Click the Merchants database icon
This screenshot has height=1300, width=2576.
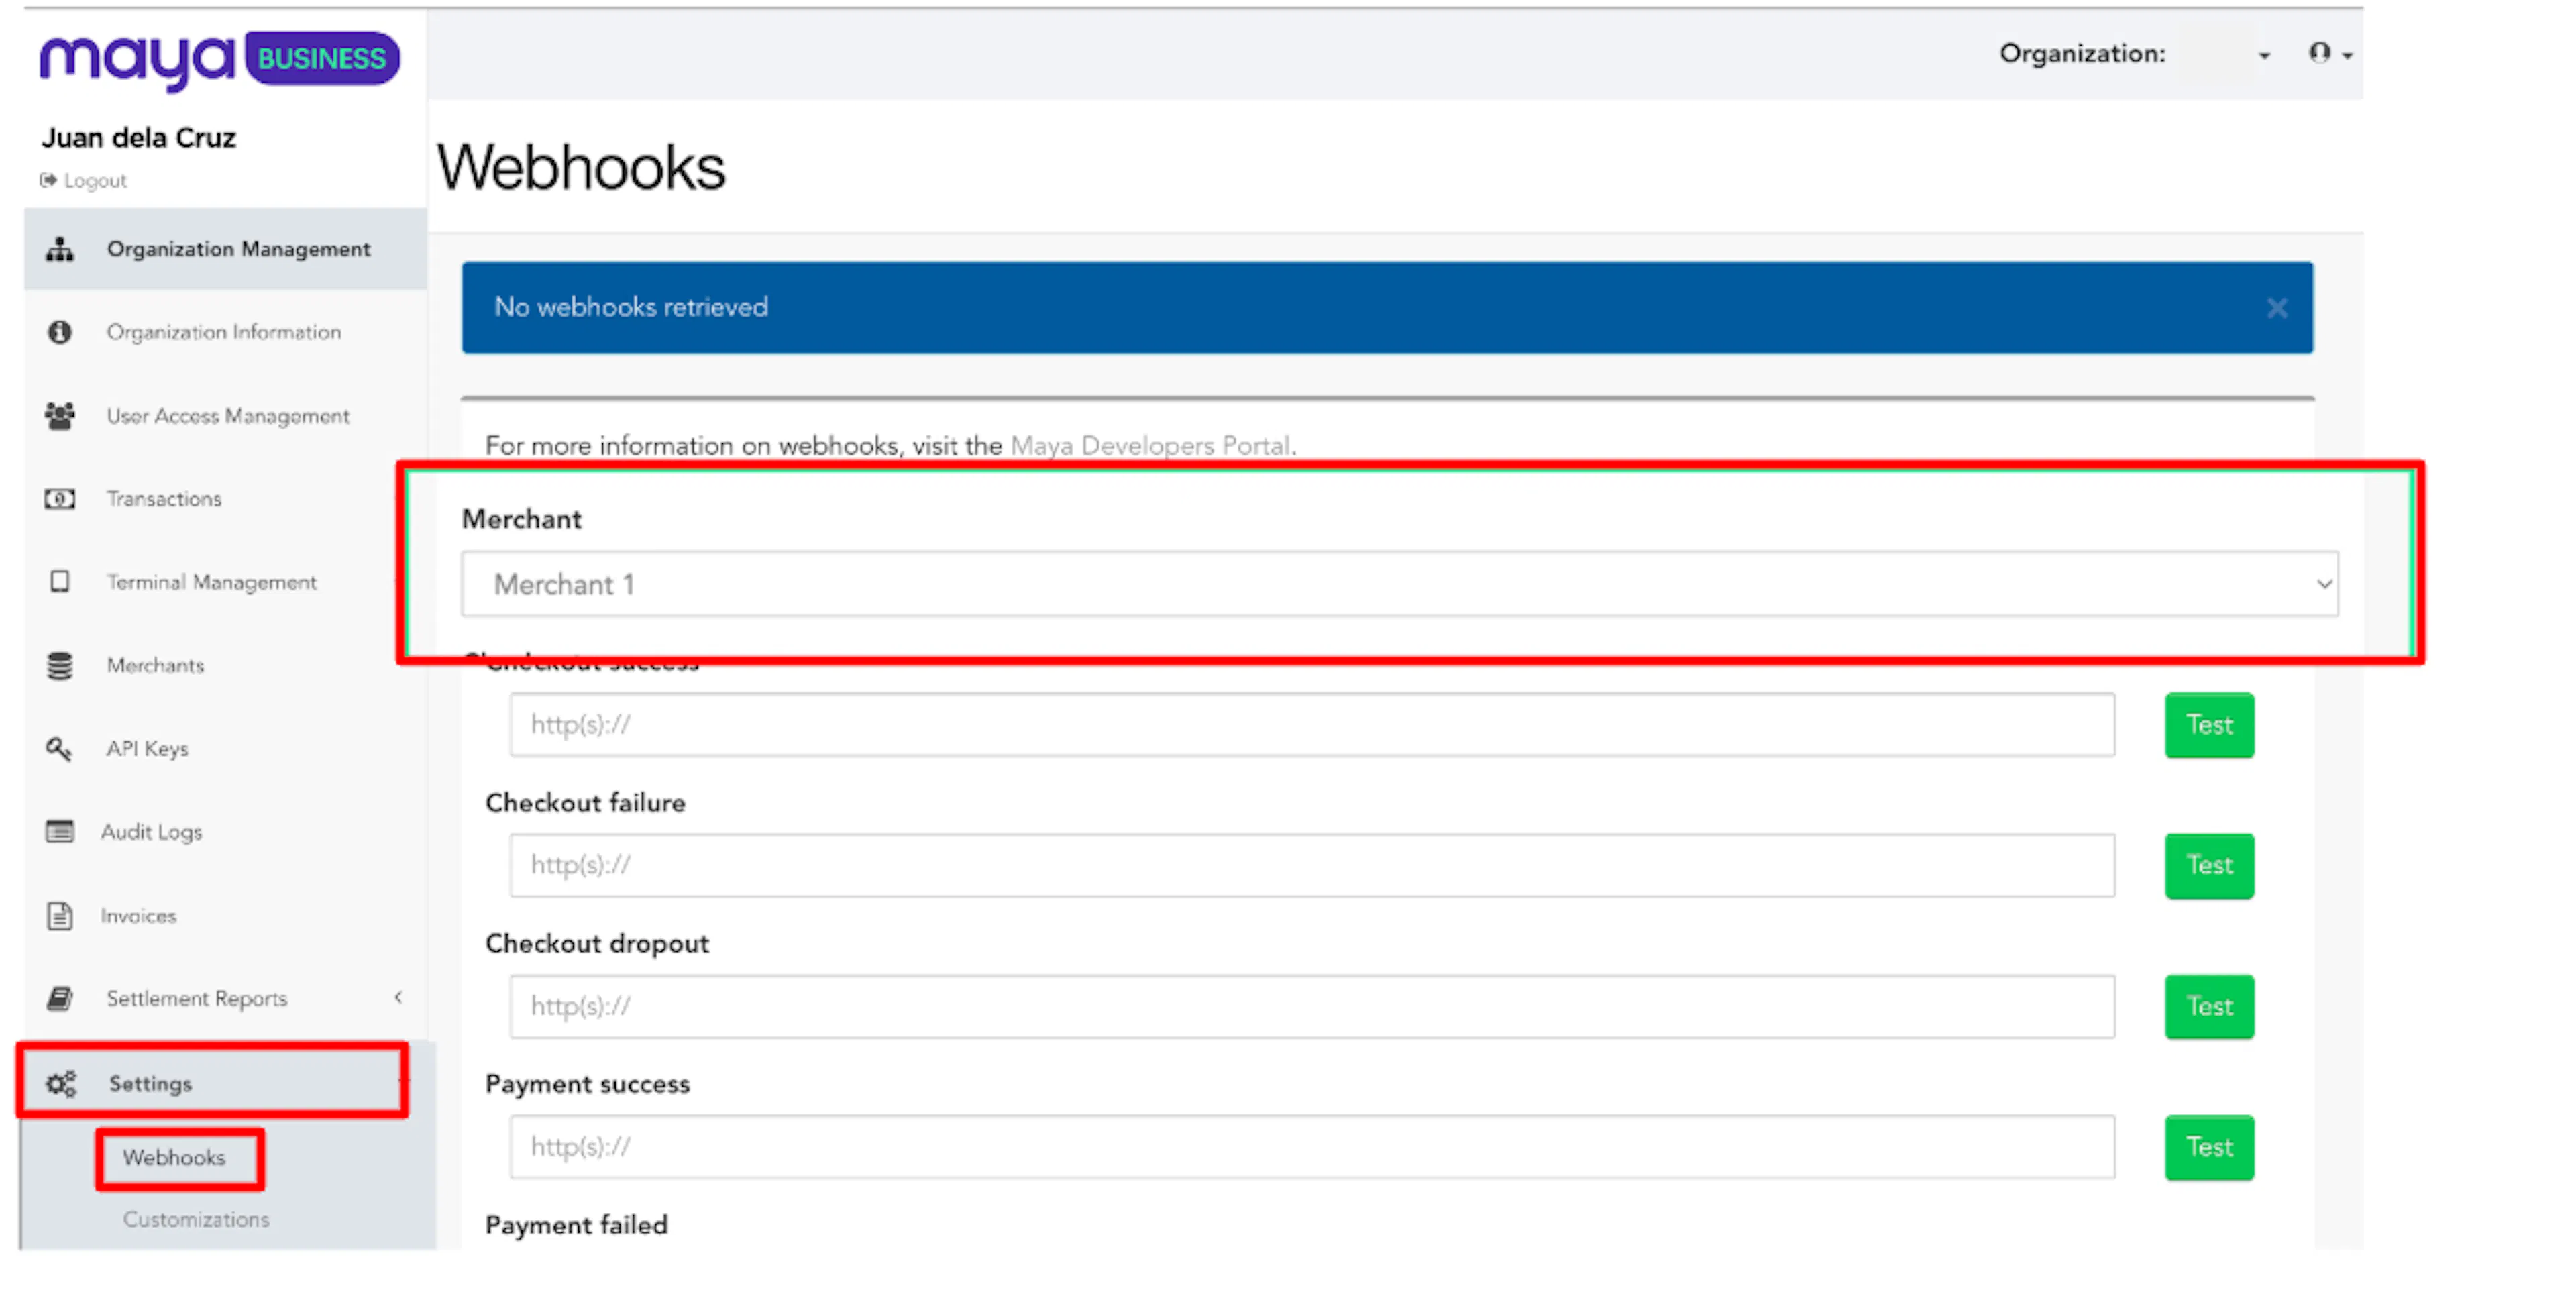pyautogui.click(x=60, y=666)
